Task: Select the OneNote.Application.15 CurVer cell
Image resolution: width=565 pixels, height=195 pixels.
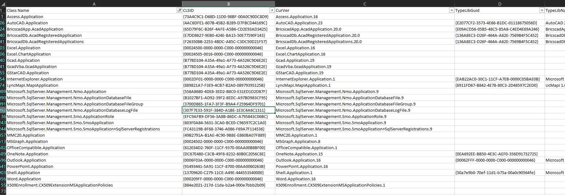Action: pyautogui.click(x=365, y=154)
